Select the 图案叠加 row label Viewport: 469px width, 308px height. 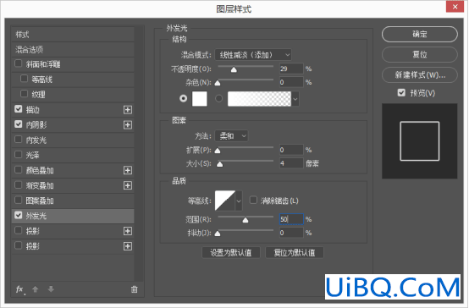pos(40,201)
